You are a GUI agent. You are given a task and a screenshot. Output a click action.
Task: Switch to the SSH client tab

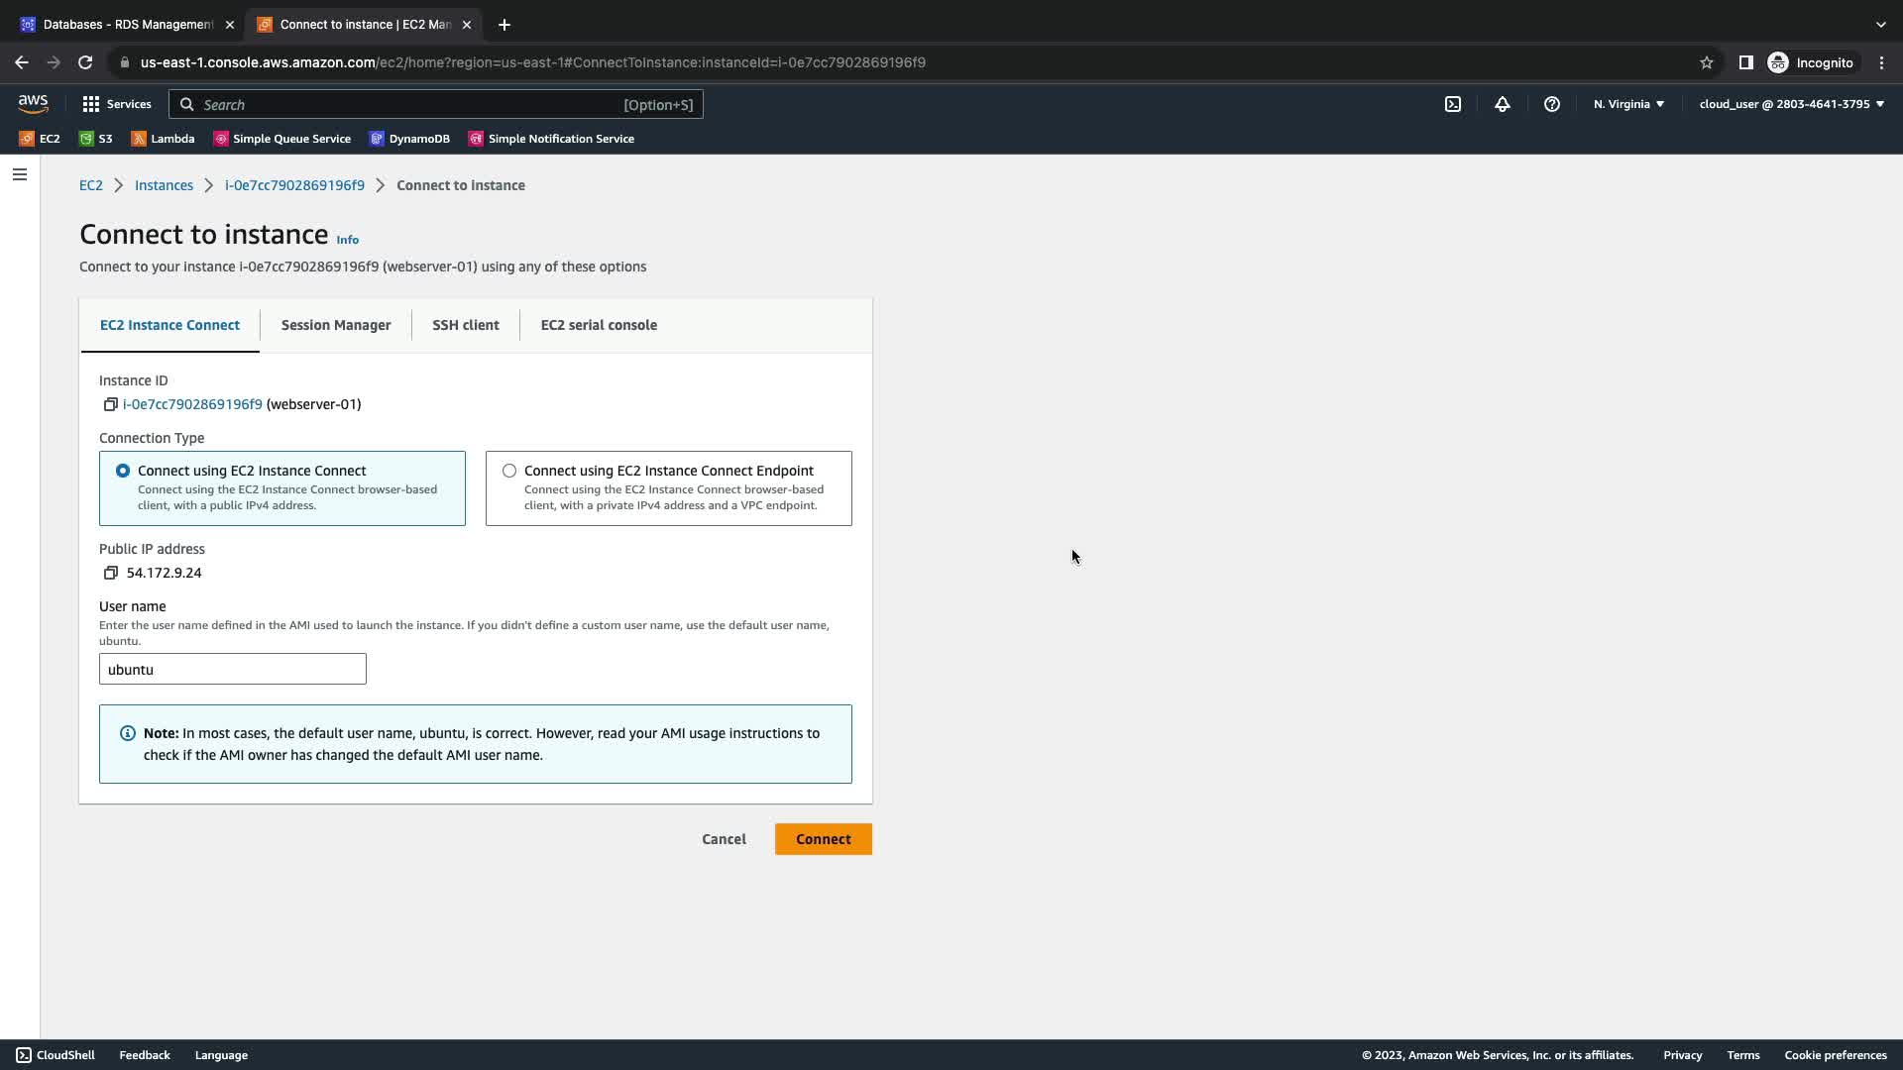click(x=466, y=325)
